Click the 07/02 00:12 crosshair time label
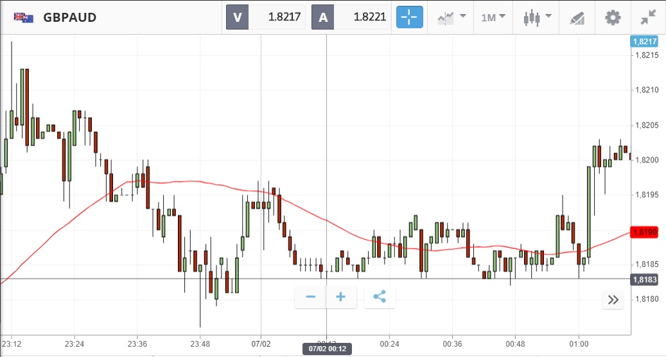The image size is (666, 357). 327,349
